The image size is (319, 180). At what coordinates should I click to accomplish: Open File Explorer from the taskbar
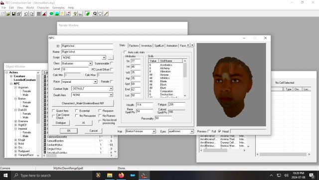coord(110,176)
